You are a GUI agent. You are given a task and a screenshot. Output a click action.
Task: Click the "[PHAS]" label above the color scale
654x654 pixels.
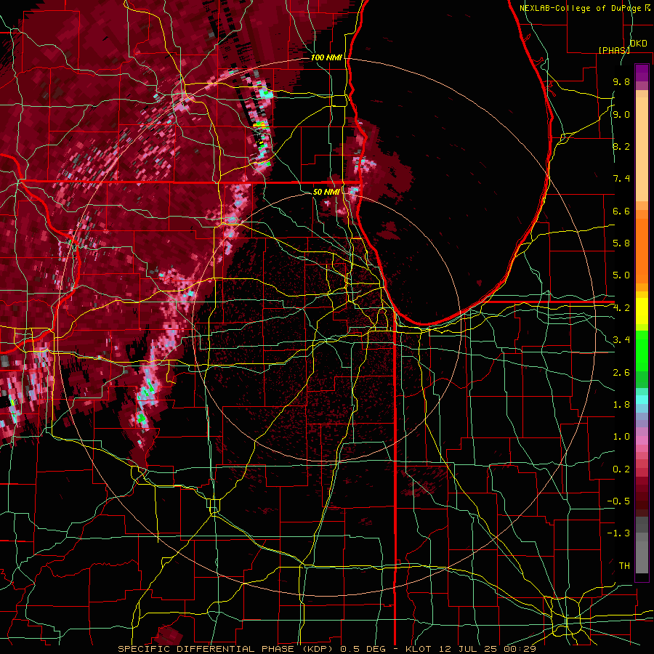click(x=614, y=50)
